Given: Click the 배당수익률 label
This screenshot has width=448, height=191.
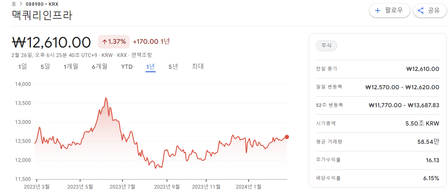Looking at the screenshot, I should click(x=328, y=178).
